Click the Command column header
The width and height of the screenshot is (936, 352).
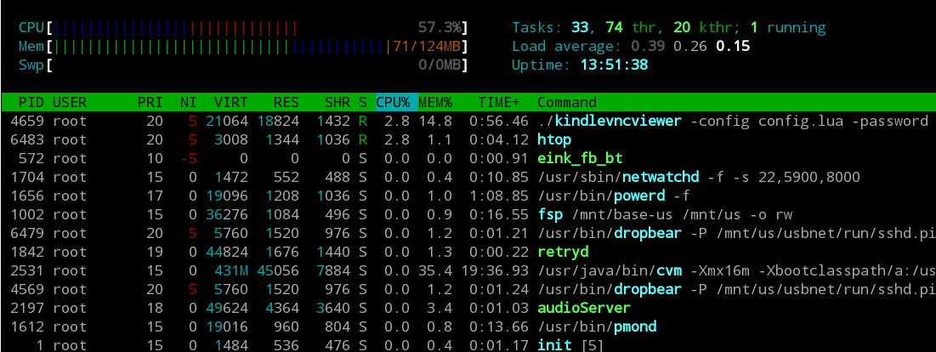pyautogui.click(x=567, y=103)
